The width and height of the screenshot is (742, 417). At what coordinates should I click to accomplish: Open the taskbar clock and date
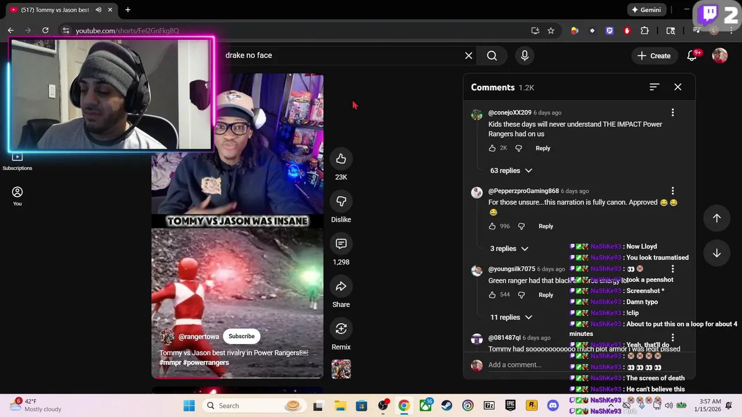pyautogui.click(x=710, y=405)
